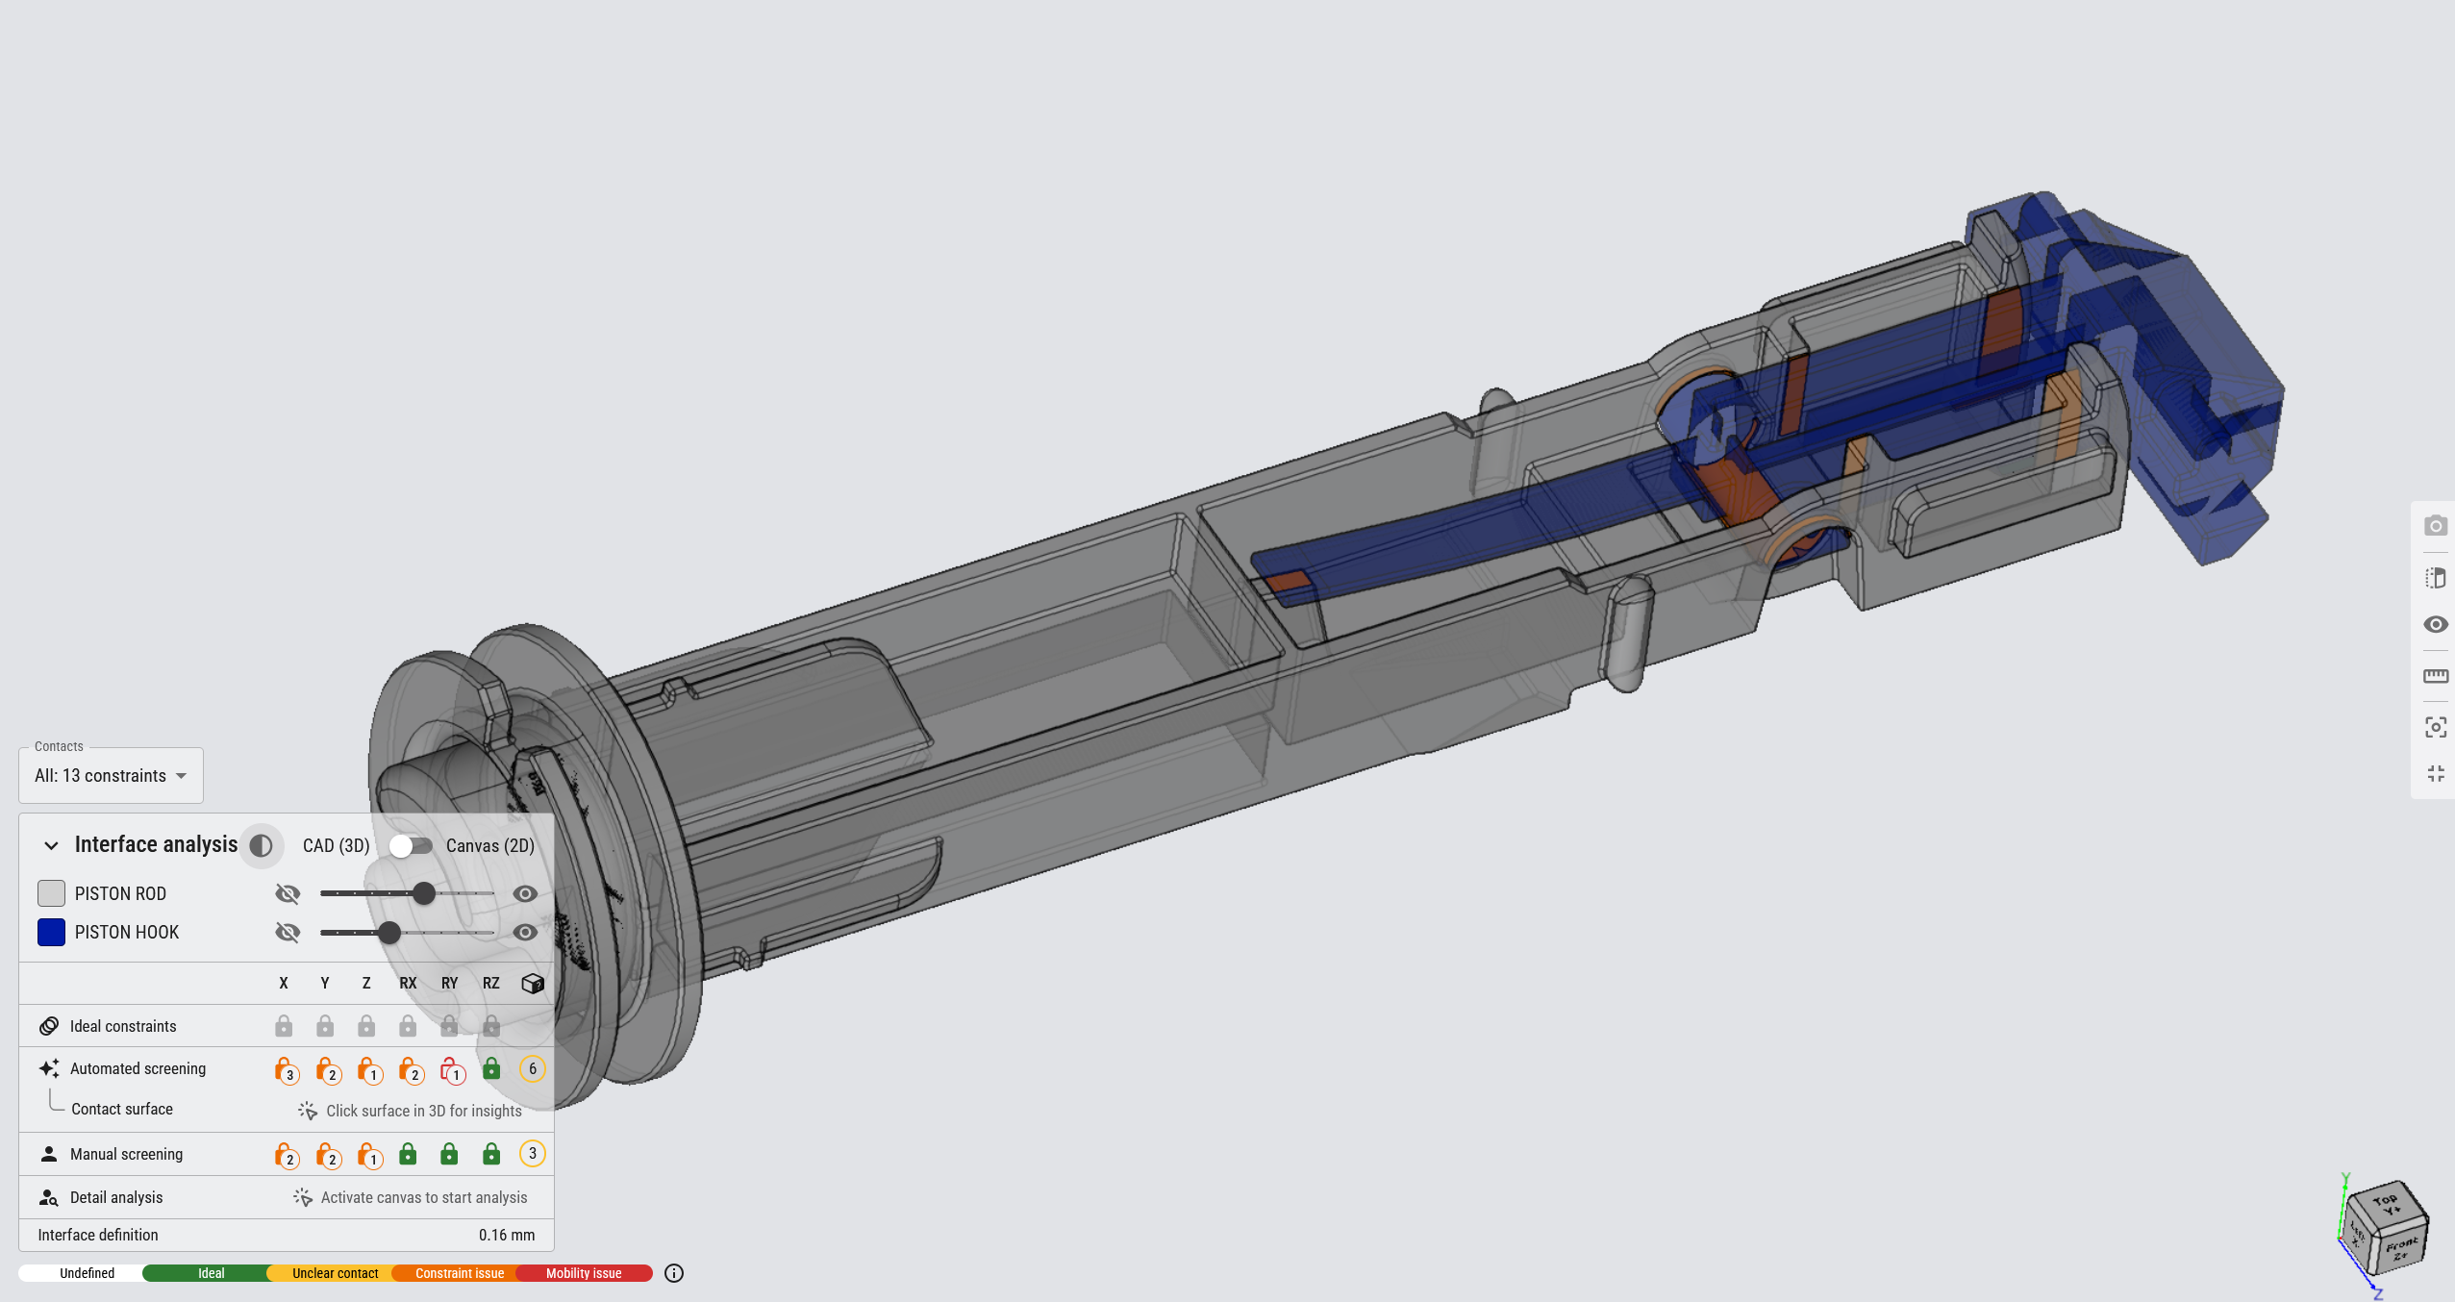Activate the section view tool
Screen dimensions: 2455x1302
coord(2435,578)
